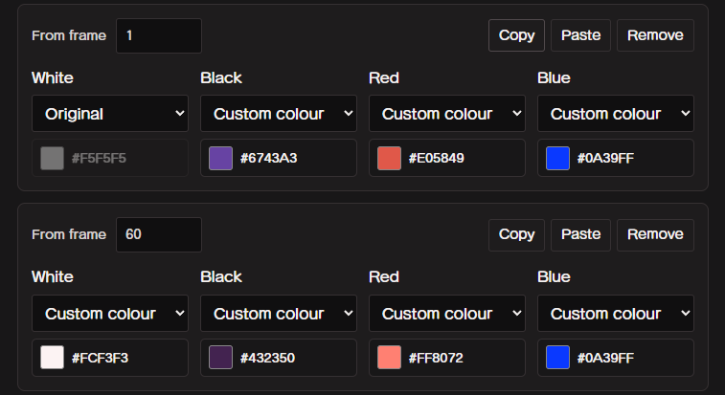725x395 pixels.
Task: Paste colours into the frame 1 block
Action: [580, 35]
